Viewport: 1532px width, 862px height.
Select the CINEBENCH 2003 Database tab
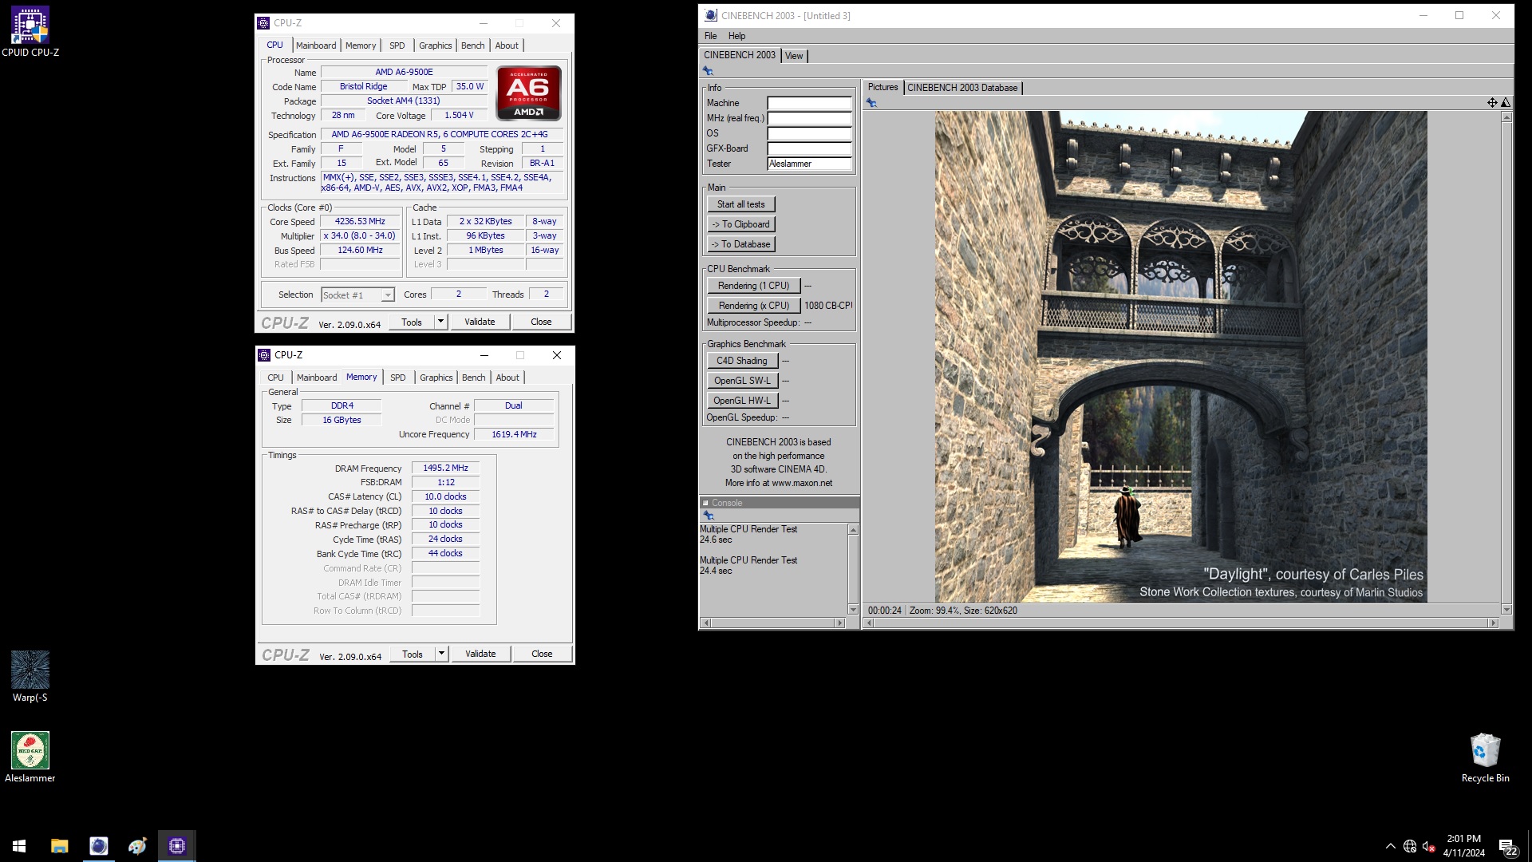962,88
